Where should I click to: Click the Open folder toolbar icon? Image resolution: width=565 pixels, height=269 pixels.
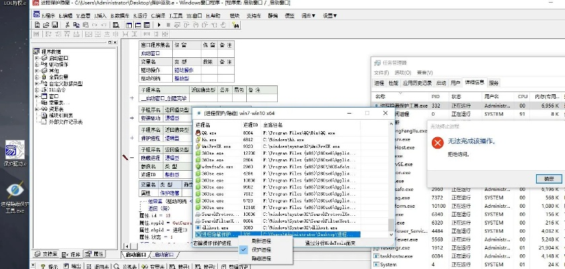coord(44,25)
